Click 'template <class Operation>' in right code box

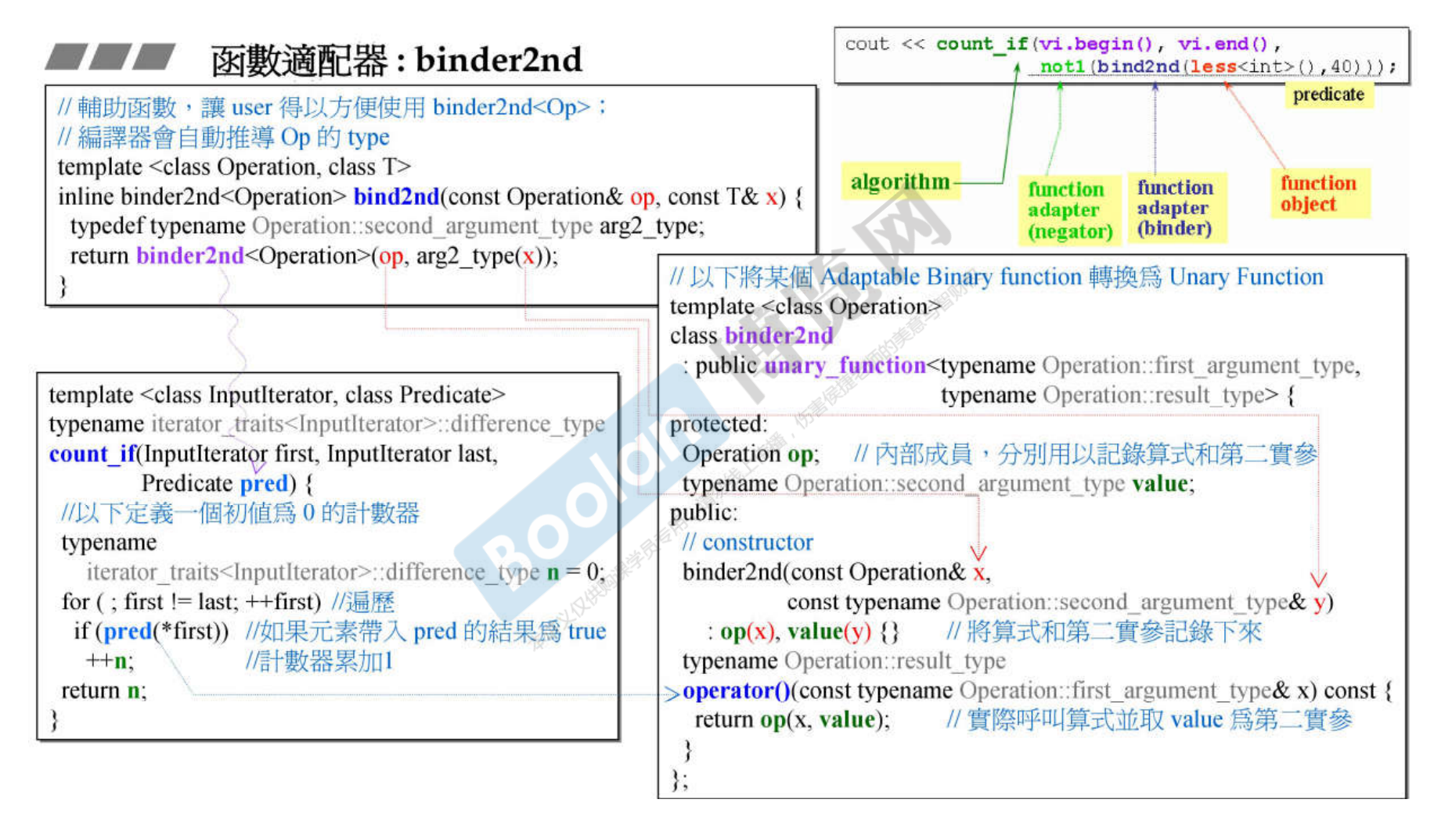point(805,306)
